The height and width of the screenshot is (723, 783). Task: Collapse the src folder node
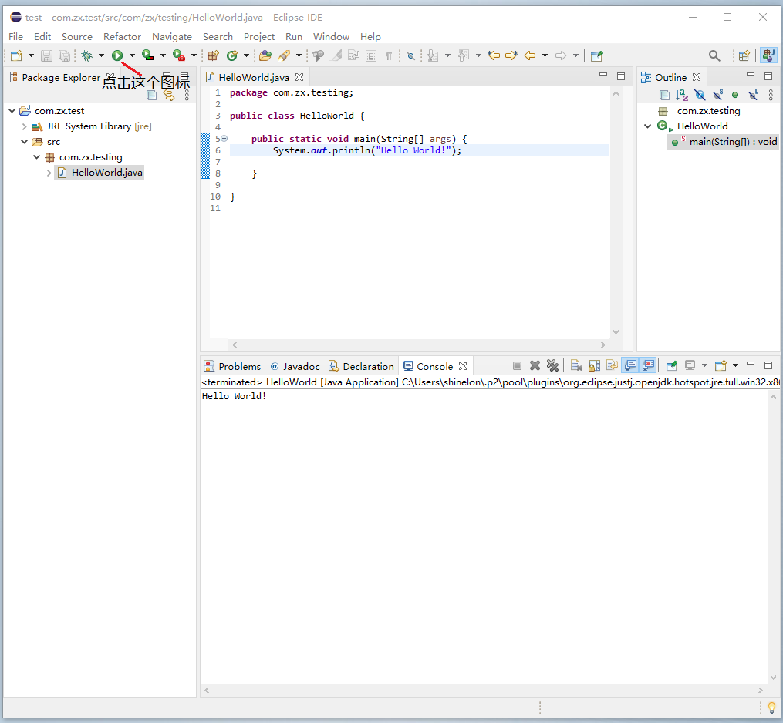(x=24, y=142)
